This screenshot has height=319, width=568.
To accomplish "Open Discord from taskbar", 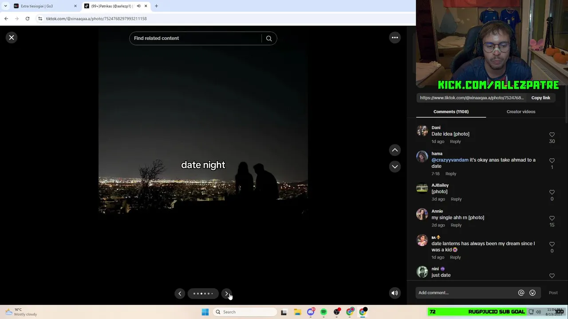I will [311, 312].
